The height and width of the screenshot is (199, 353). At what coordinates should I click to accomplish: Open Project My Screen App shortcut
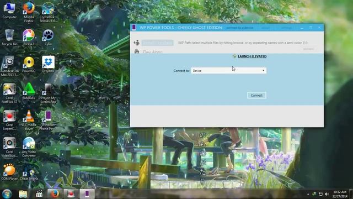pos(48,93)
